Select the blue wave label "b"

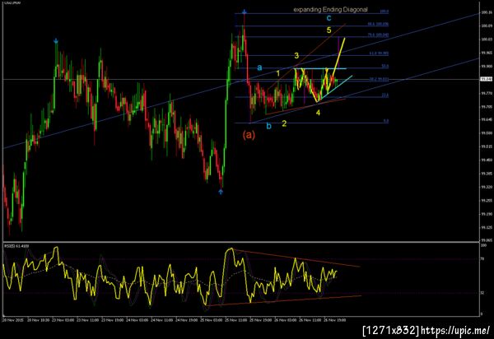(268, 126)
